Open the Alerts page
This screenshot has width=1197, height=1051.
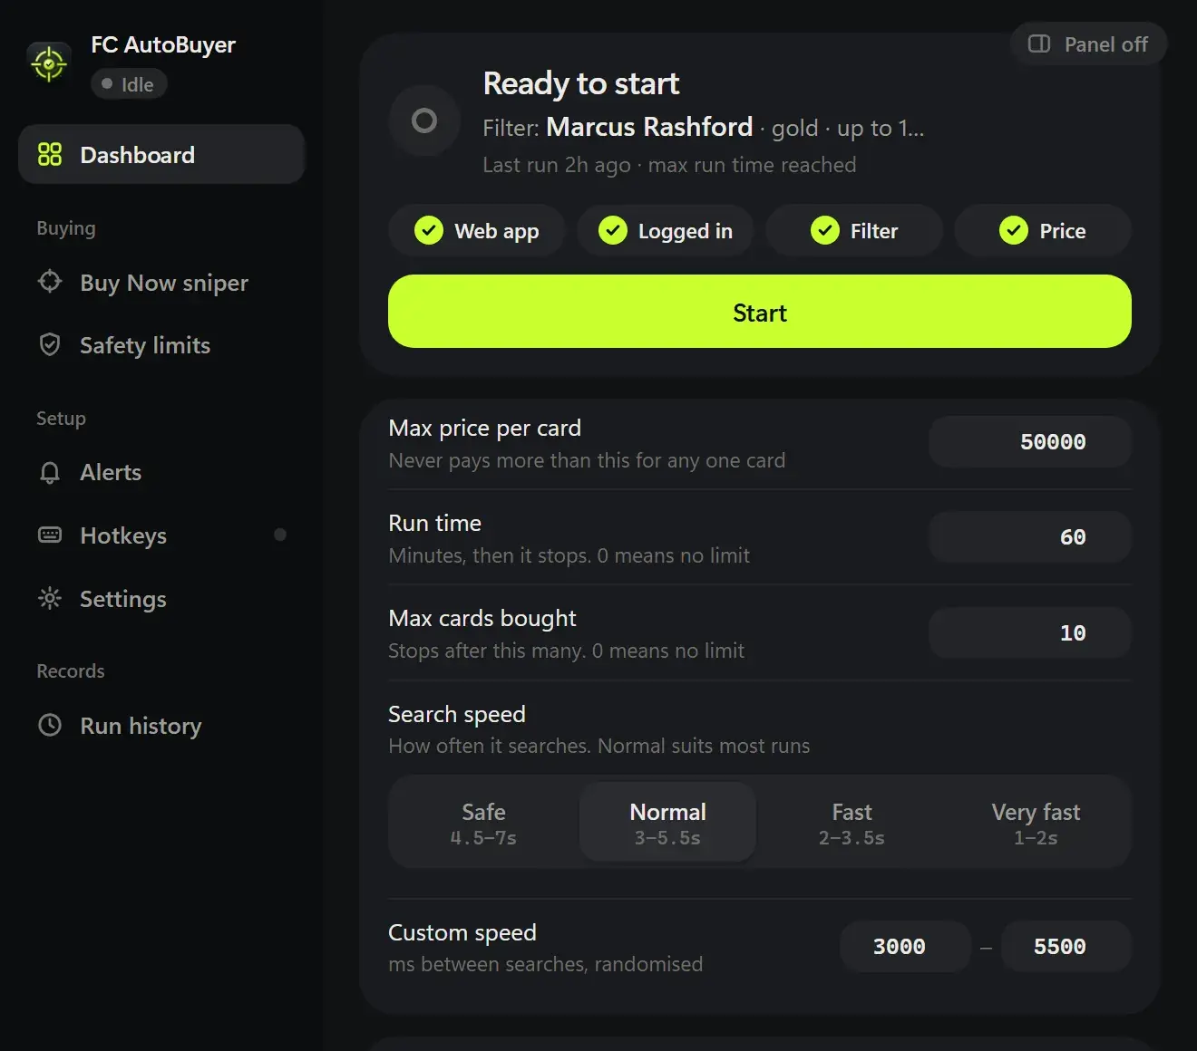click(x=161, y=472)
